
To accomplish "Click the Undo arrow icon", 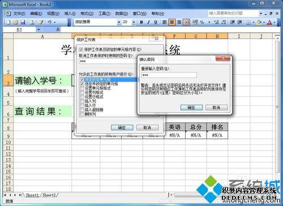I will coord(49,22).
